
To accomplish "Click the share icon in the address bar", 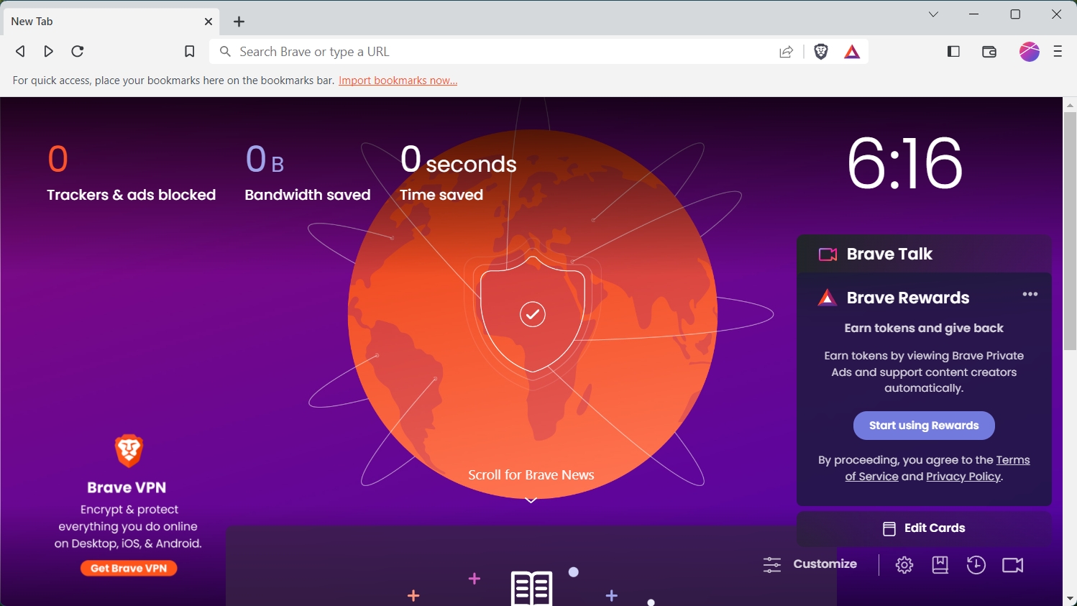I will [787, 52].
